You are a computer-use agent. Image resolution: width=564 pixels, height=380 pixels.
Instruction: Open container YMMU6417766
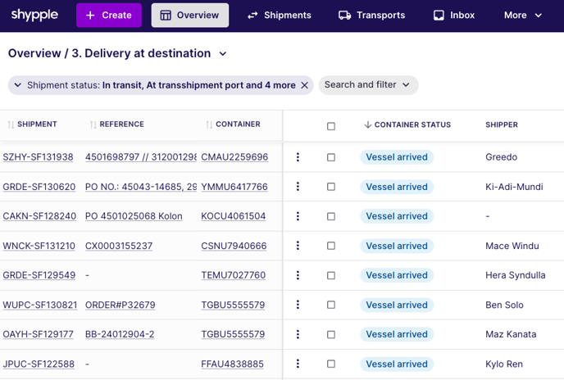pos(234,187)
